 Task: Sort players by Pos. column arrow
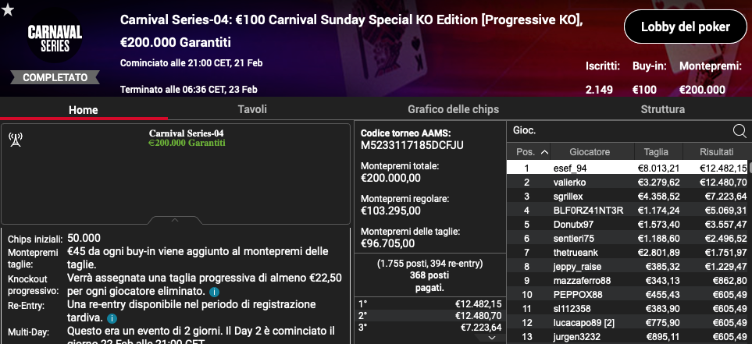coord(544,152)
